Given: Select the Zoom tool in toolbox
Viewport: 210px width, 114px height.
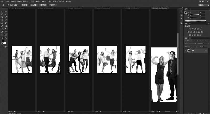Looking at the screenshot, I should point(6,38).
